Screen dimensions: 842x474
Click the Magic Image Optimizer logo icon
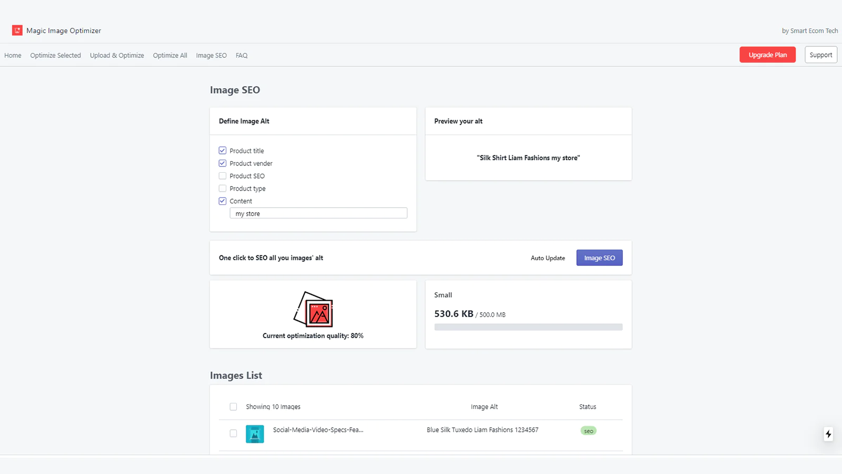[x=17, y=30]
